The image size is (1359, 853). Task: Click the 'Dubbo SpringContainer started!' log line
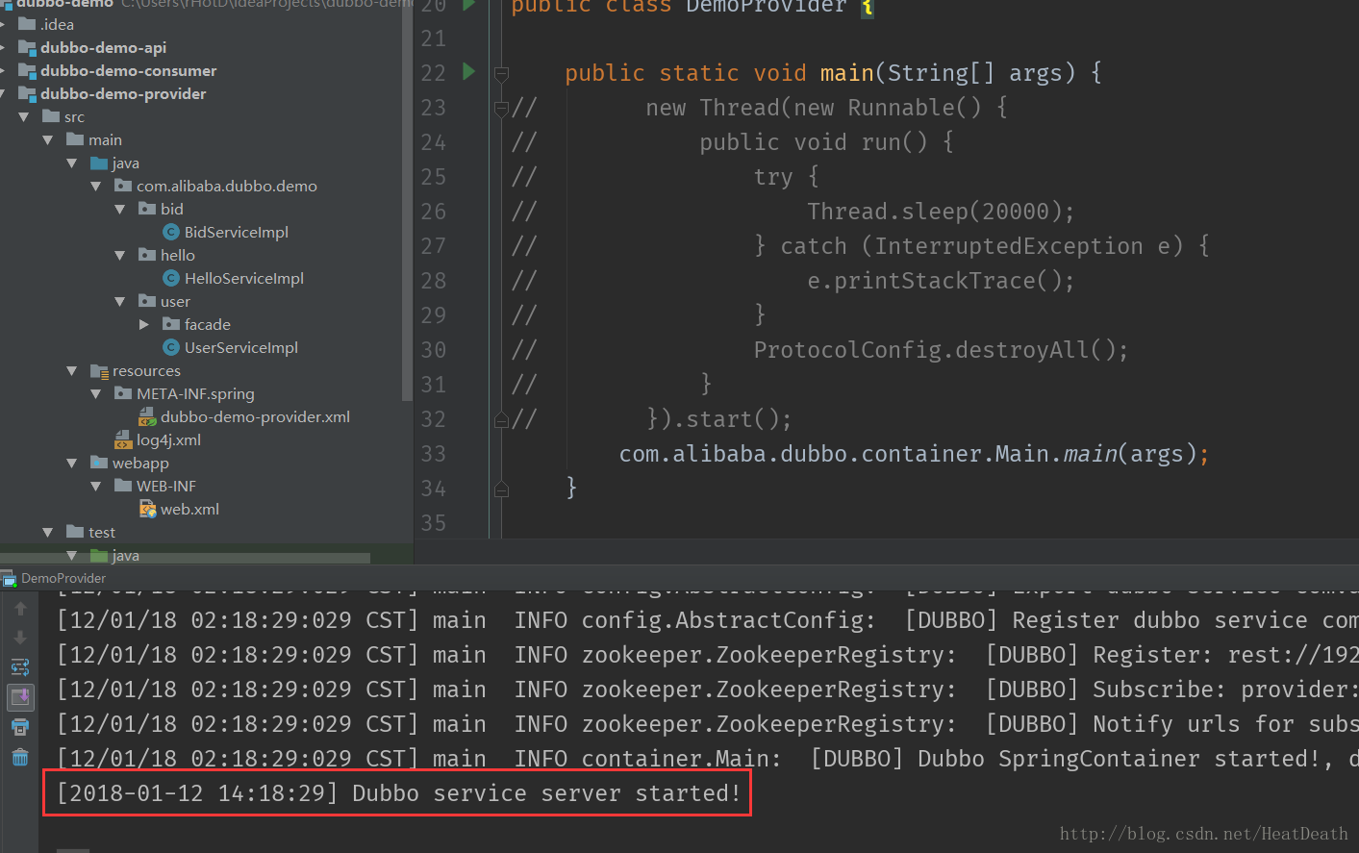[707, 759]
